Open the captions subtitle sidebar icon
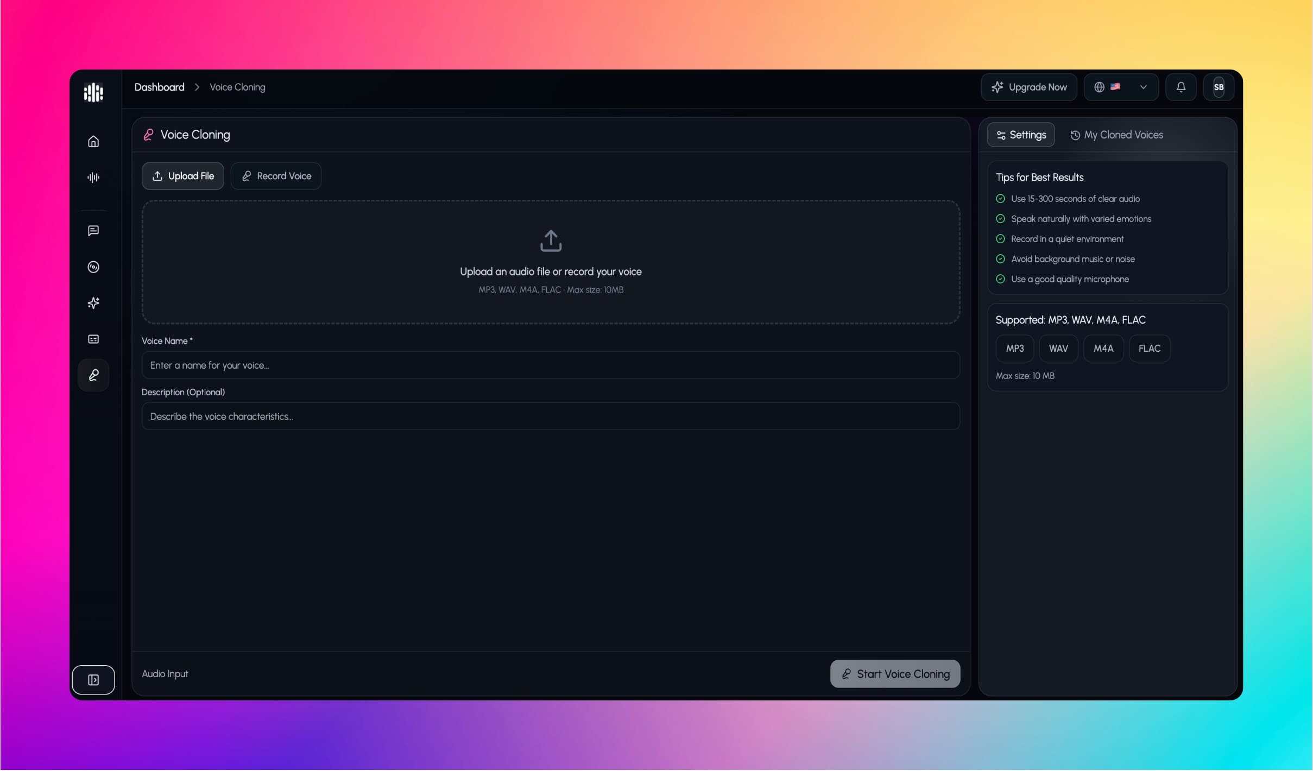Screen dimensions: 1313x771 pyautogui.click(x=93, y=339)
